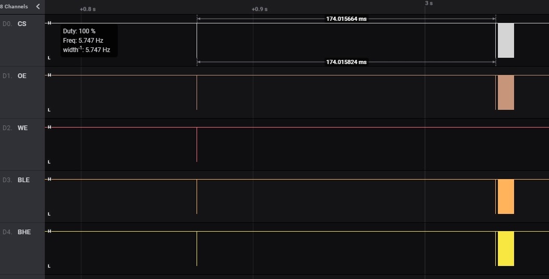The height and width of the screenshot is (279, 549).
Task: Select the D2 WE channel label
Action: coord(22,128)
